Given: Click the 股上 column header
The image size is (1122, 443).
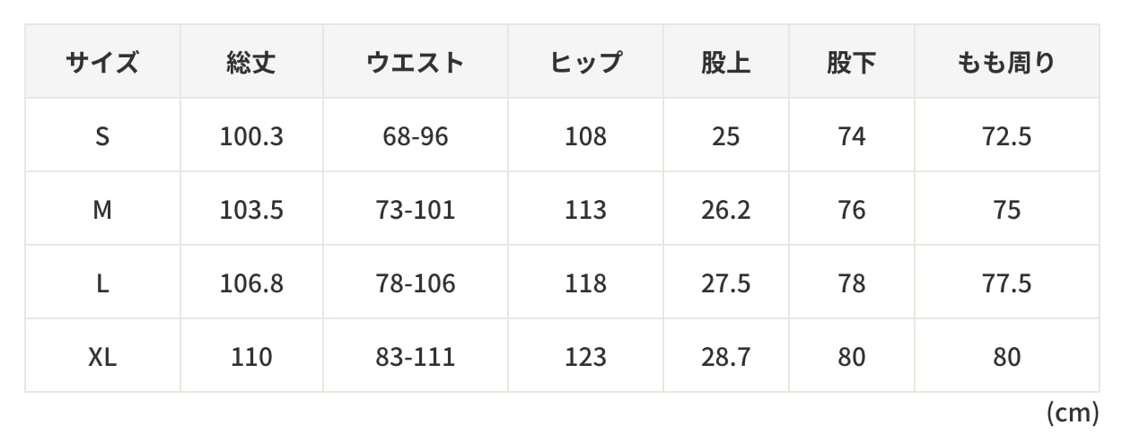Looking at the screenshot, I should click(x=726, y=62).
